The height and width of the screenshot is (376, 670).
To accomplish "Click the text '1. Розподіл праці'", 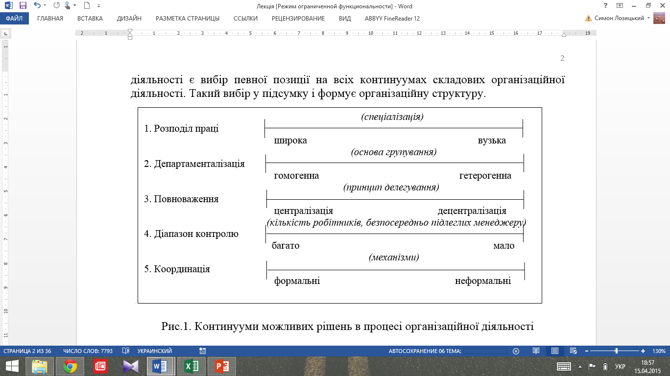I will coord(181,129).
